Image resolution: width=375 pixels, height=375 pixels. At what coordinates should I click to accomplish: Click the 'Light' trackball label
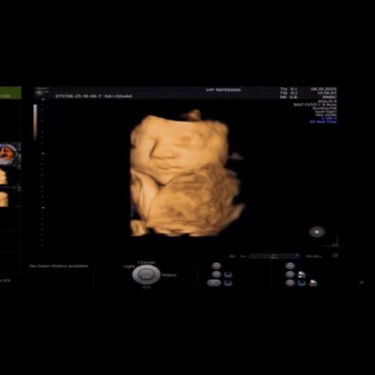[129, 266]
